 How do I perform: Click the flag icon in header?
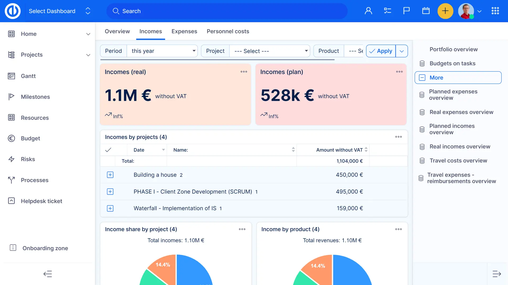(x=406, y=11)
